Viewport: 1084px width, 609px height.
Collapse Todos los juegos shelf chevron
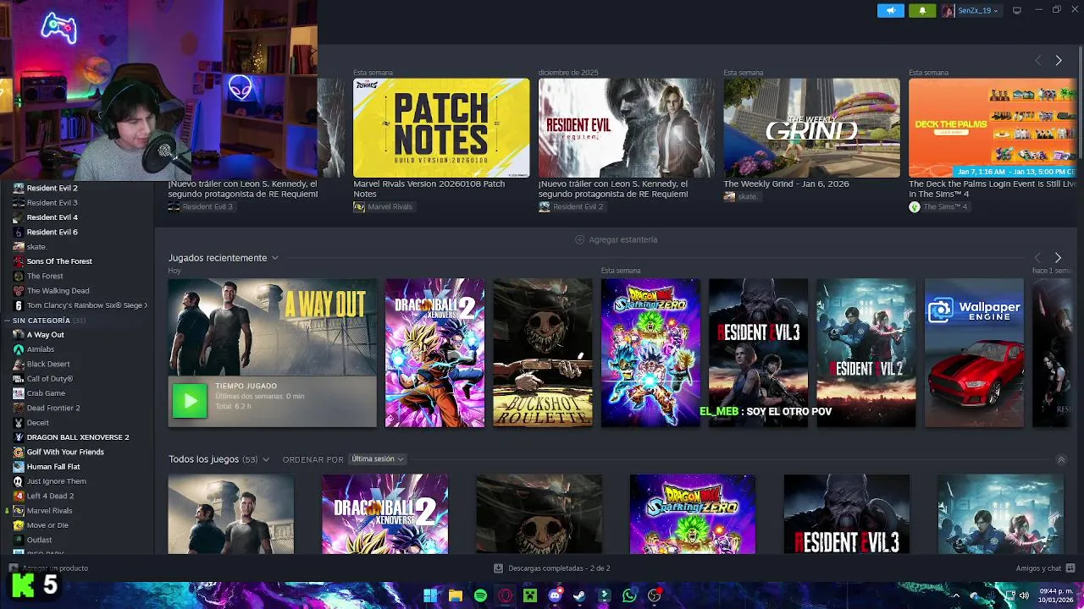[x=1061, y=459]
